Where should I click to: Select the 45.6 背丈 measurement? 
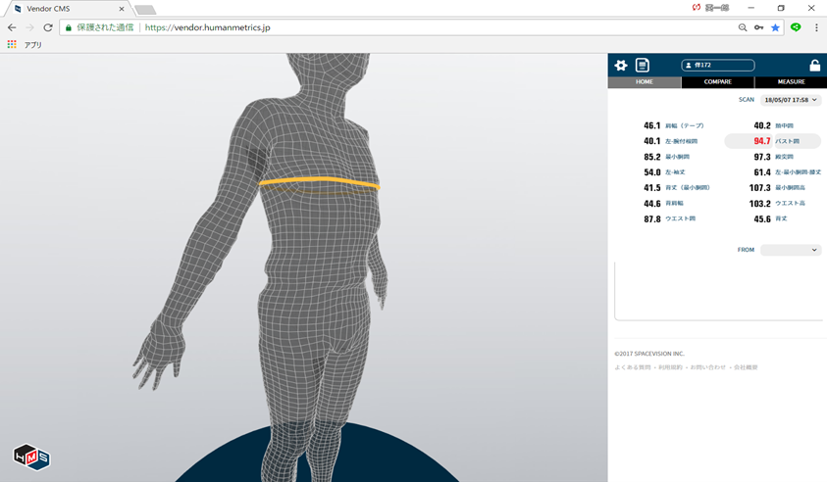[770, 218]
